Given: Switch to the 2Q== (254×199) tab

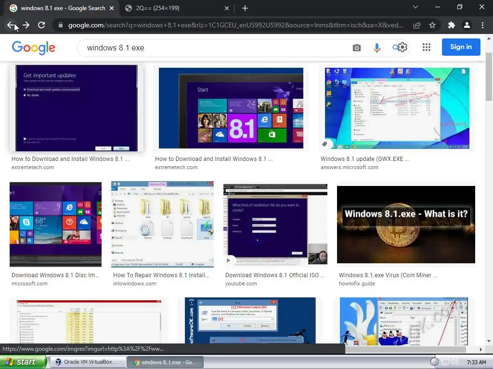Looking at the screenshot, I should pyautogui.click(x=176, y=8).
